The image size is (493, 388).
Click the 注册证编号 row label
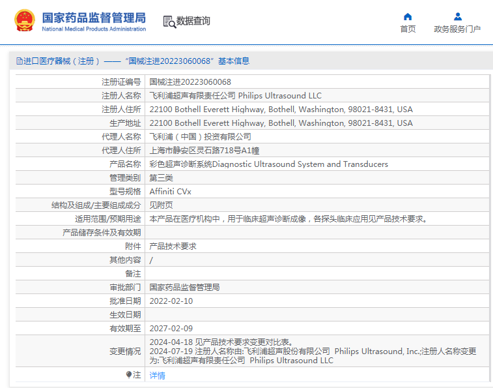click(121, 82)
